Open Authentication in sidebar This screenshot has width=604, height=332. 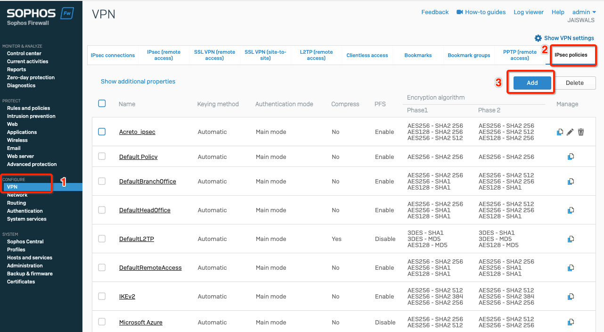tap(24, 211)
